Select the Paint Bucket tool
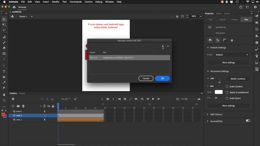Image resolution: width=260 pixels, height=146 pixels. coord(4,77)
